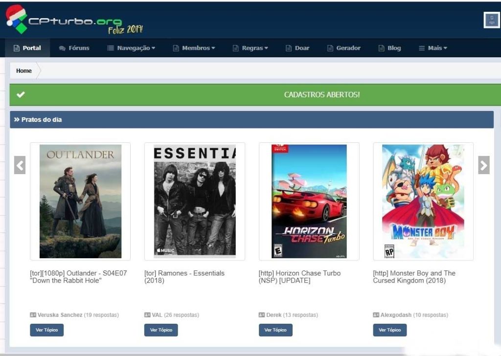Click the Fóruns speech bubble icon
Viewport: 501px width, 356px height.
(x=62, y=48)
